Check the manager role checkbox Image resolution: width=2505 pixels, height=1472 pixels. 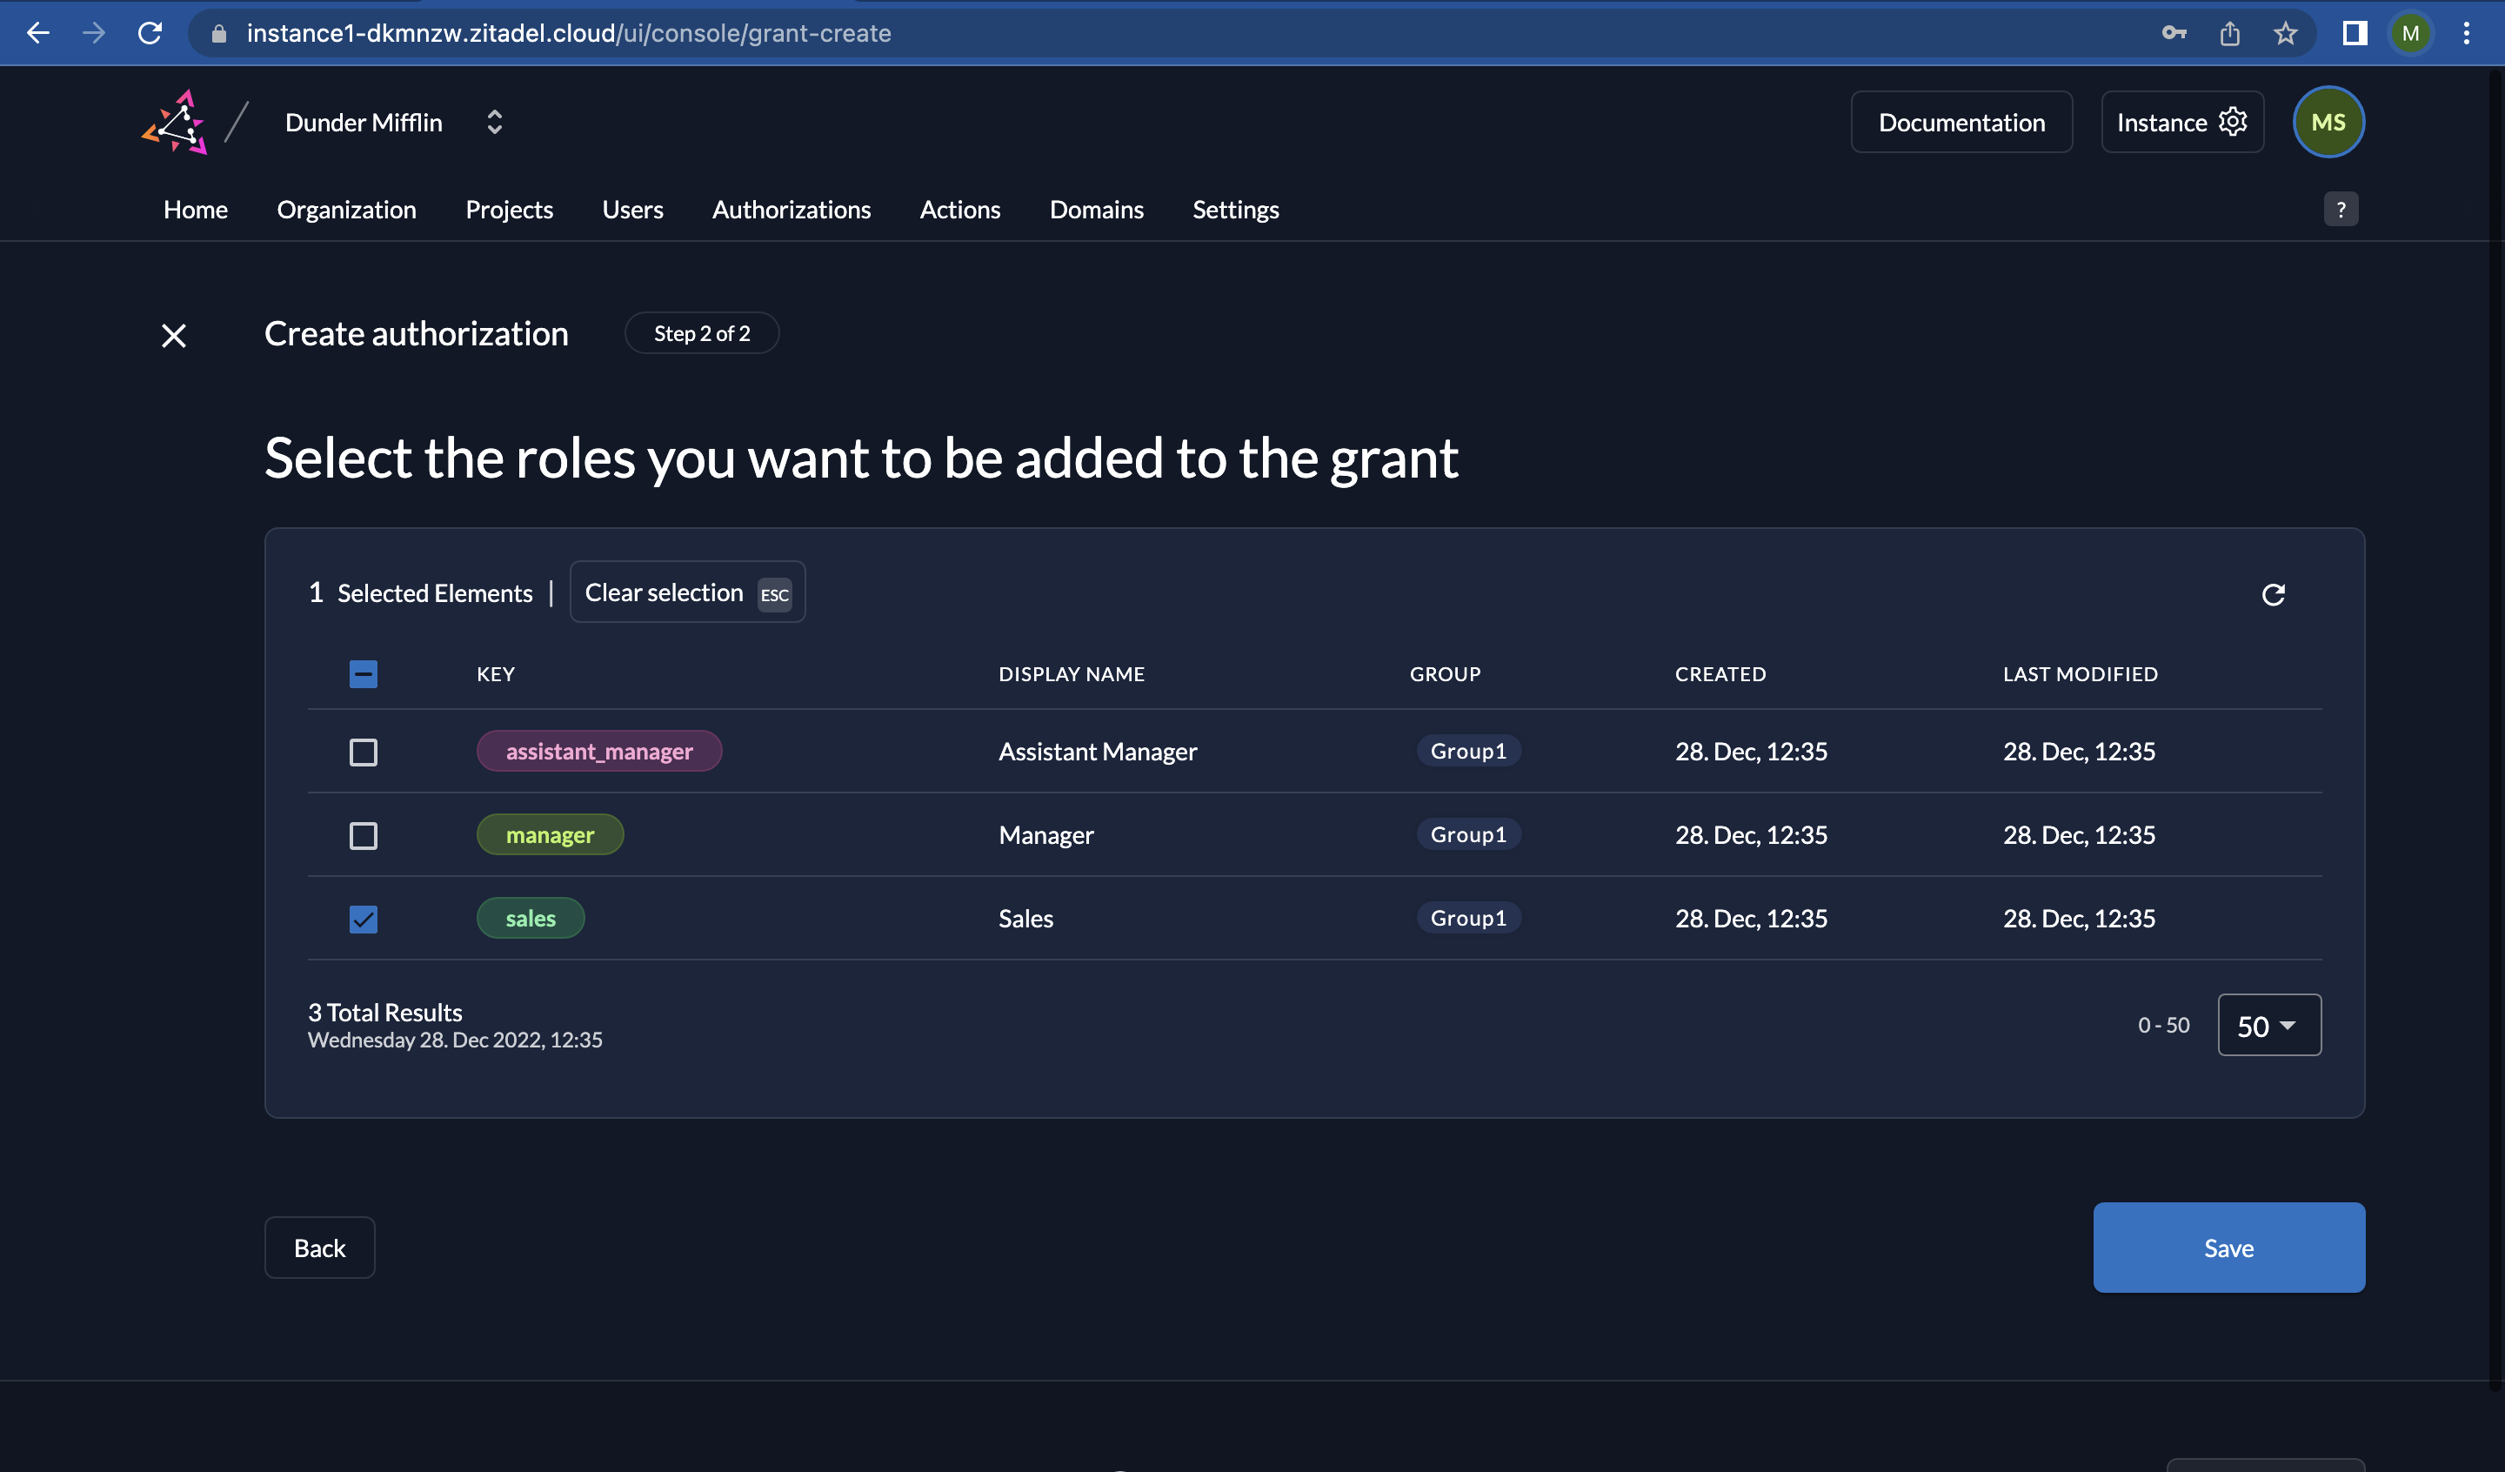[x=363, y=835]
